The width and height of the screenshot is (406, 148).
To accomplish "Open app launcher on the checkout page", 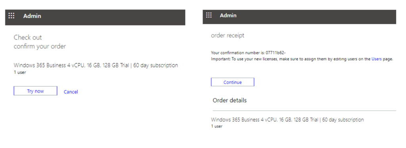I will 11,16.
